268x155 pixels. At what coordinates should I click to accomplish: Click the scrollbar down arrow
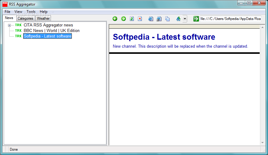[262, 143]
